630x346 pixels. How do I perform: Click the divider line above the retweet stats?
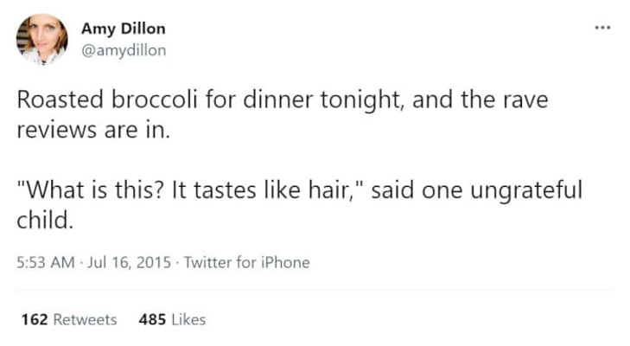point(315,289)
